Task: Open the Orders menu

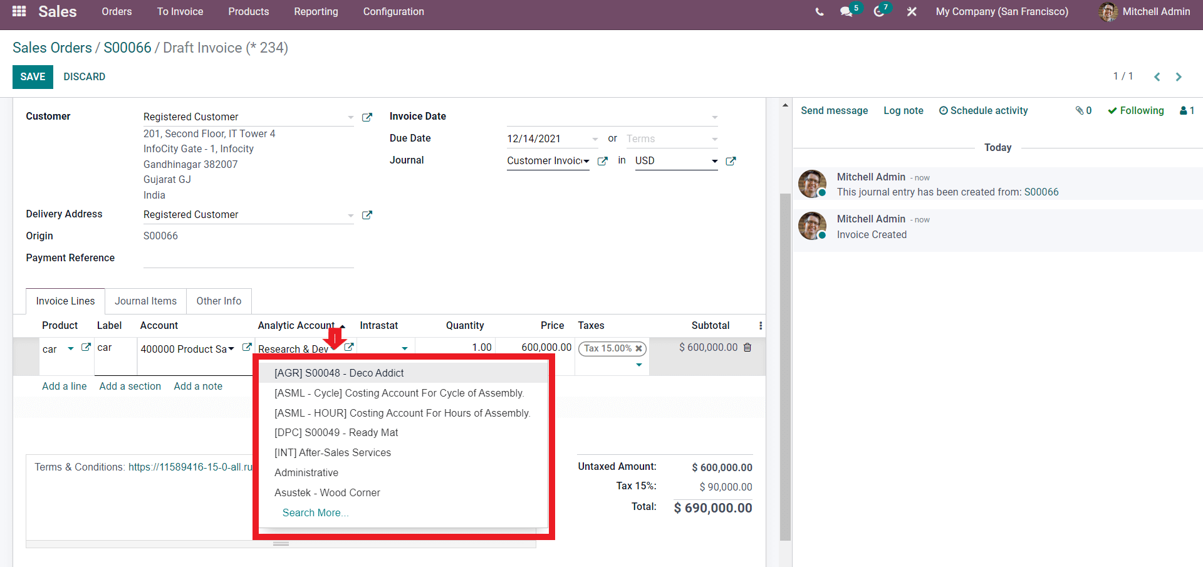Action: (x=117, y=12)
